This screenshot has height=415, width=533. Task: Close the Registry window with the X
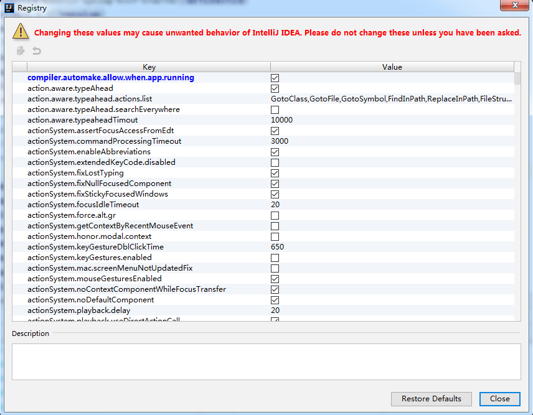click(514, 5)
